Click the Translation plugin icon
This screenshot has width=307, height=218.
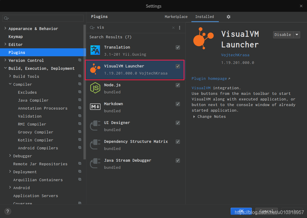(x=95, y=50)
